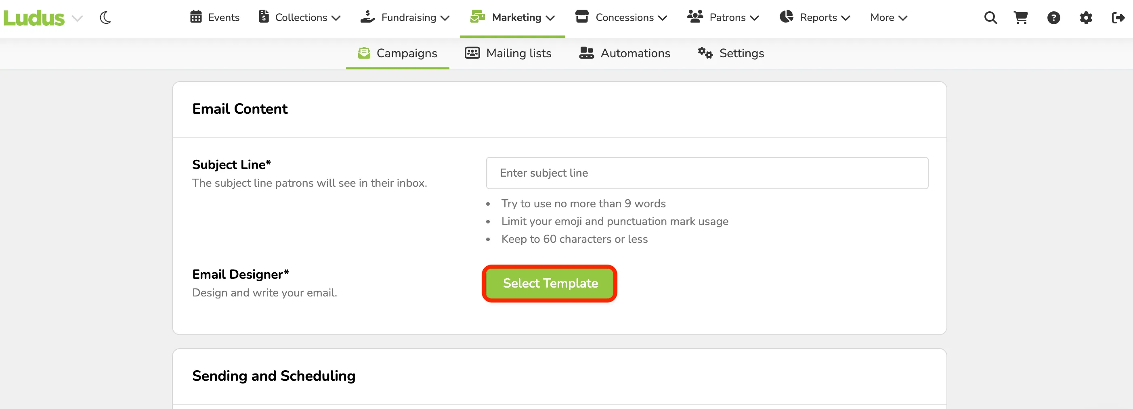Open the Settings sub-tab
The width and height of the screenshot is (1133, 409).
(731, 53)
